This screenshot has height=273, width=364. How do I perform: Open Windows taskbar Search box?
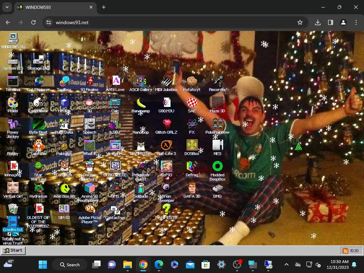tap(69, 264)
